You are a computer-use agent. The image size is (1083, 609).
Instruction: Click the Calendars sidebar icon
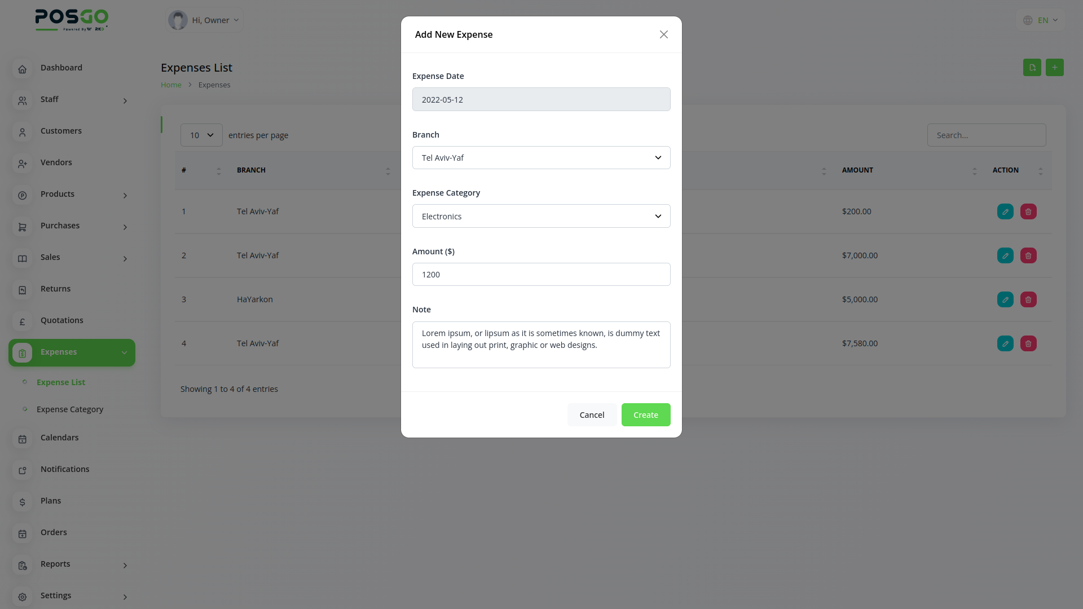point(23,439)
